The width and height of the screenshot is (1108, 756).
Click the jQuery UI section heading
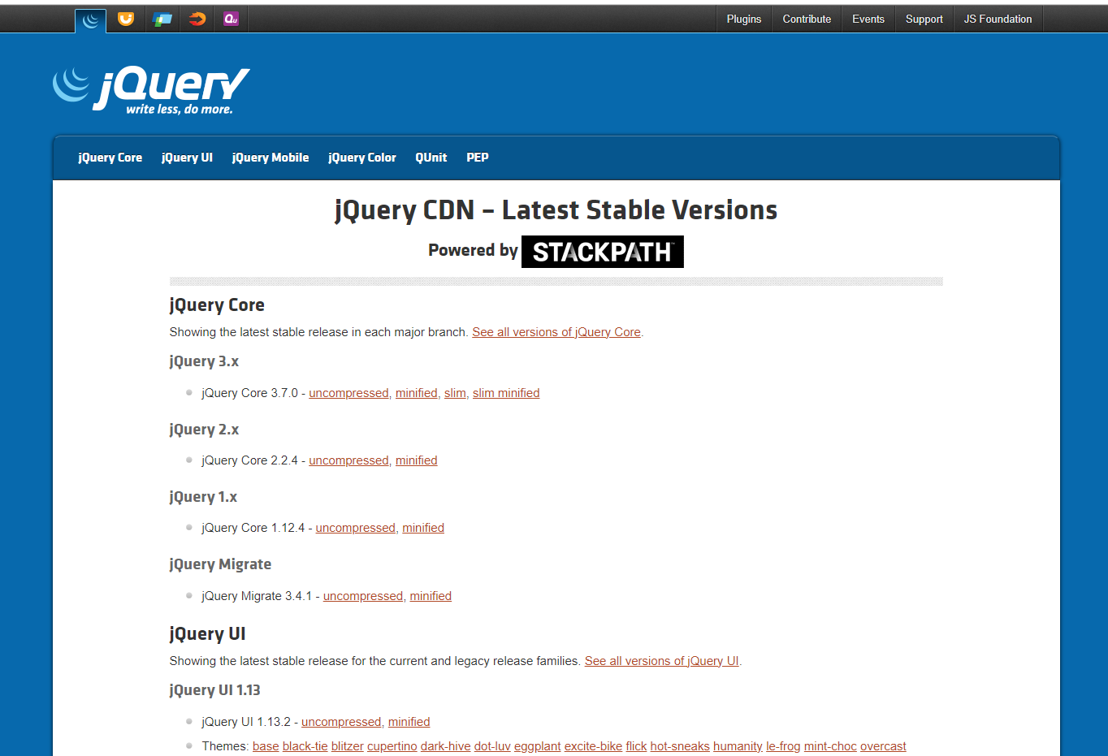point(207,634)
